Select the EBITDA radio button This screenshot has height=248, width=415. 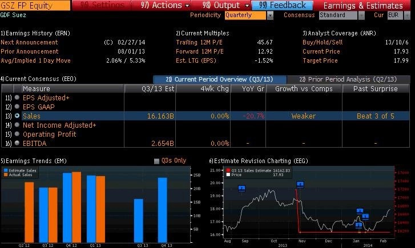pyautogui.click(x=17, y=143)
